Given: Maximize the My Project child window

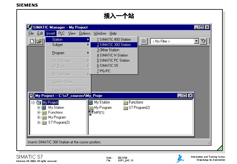Looking at the screenshot, I should click(185, 96).
